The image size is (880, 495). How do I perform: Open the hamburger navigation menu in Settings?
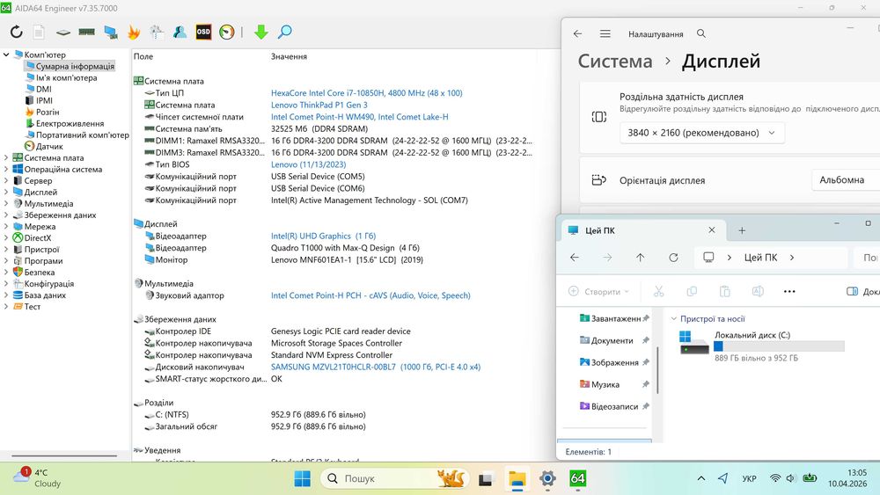click(x=605, y=33)
